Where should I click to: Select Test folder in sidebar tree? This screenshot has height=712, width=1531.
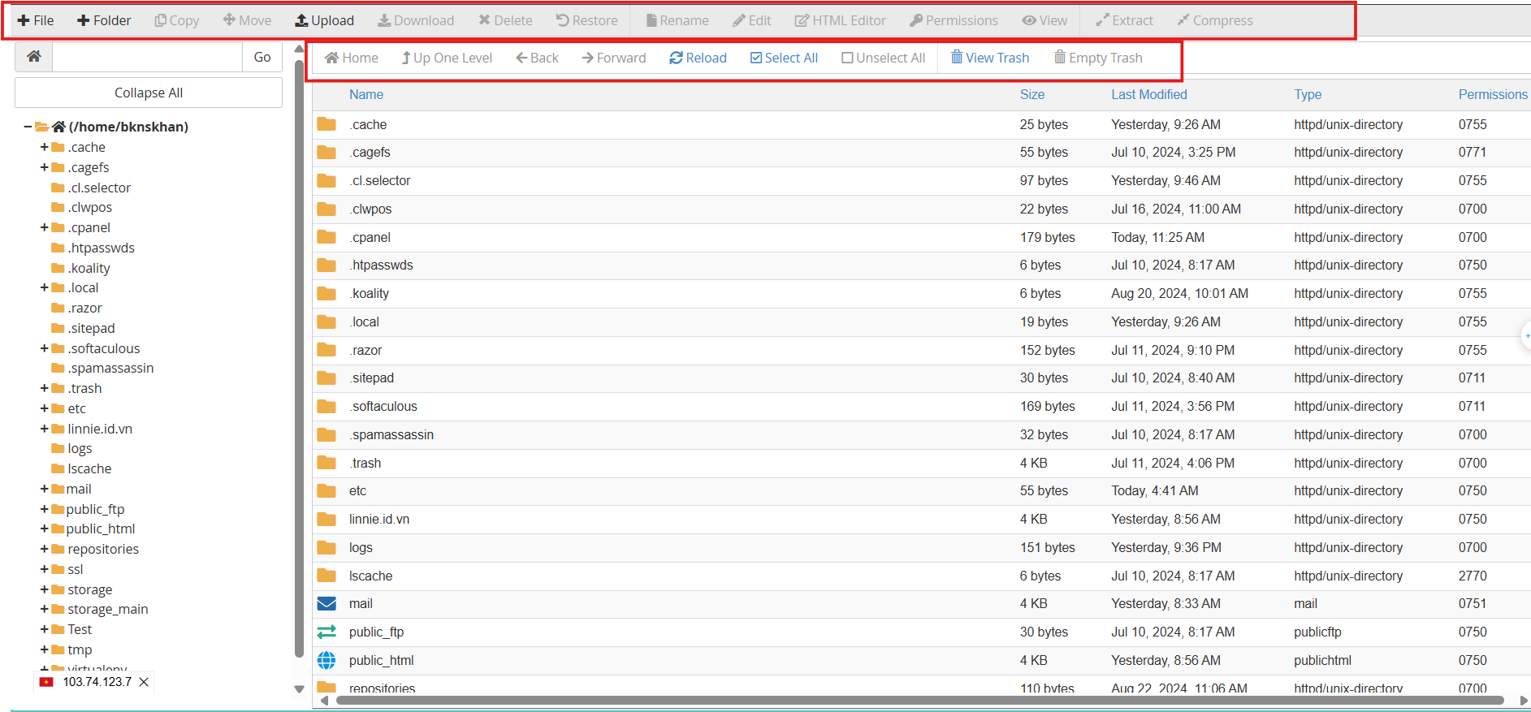pyautogui.click(x=80, y=629)
